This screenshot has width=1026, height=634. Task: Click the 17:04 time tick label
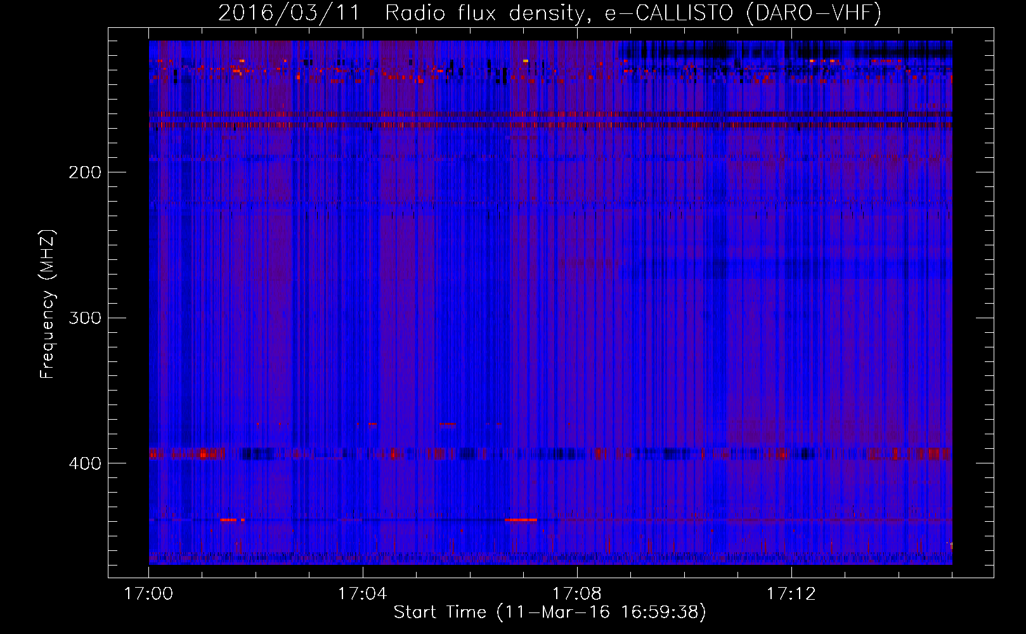[x=362, y=594]
